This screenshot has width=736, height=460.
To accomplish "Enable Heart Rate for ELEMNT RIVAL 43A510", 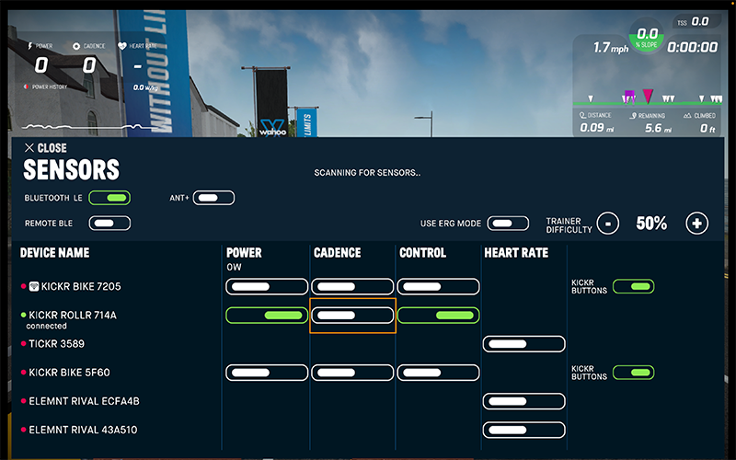I will [x=523, y=430].
